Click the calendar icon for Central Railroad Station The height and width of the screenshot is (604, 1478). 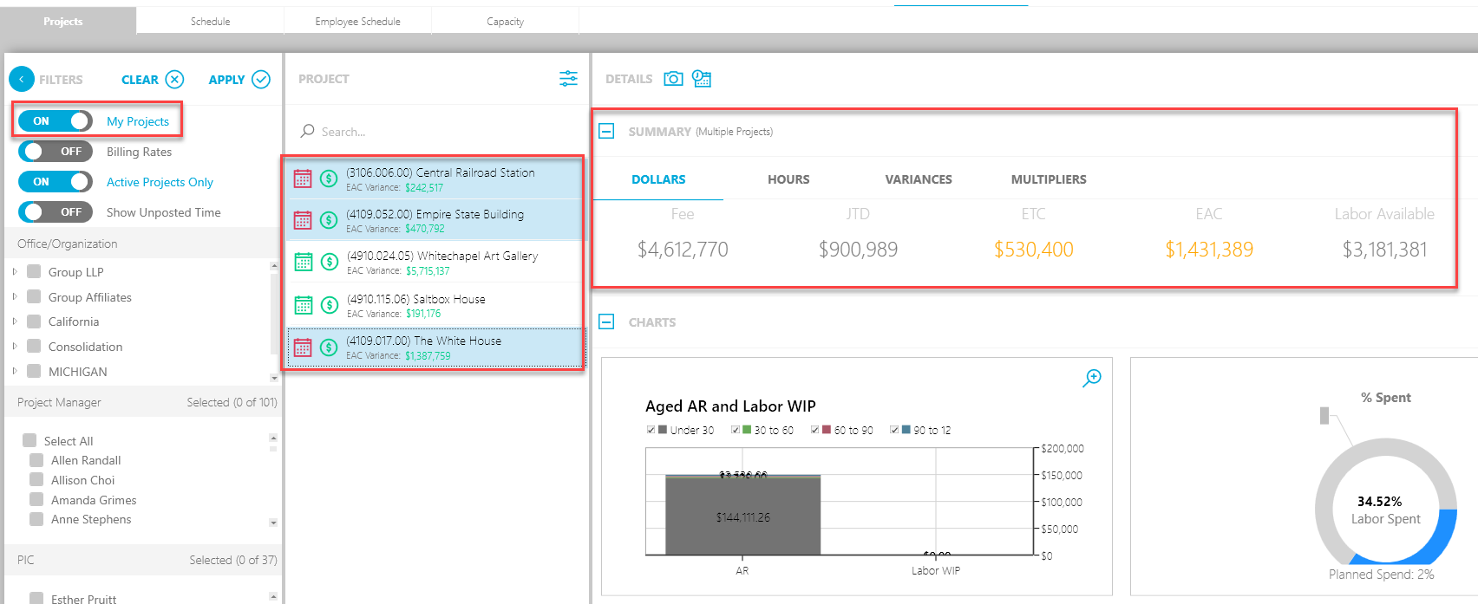[x=303, y=179]
